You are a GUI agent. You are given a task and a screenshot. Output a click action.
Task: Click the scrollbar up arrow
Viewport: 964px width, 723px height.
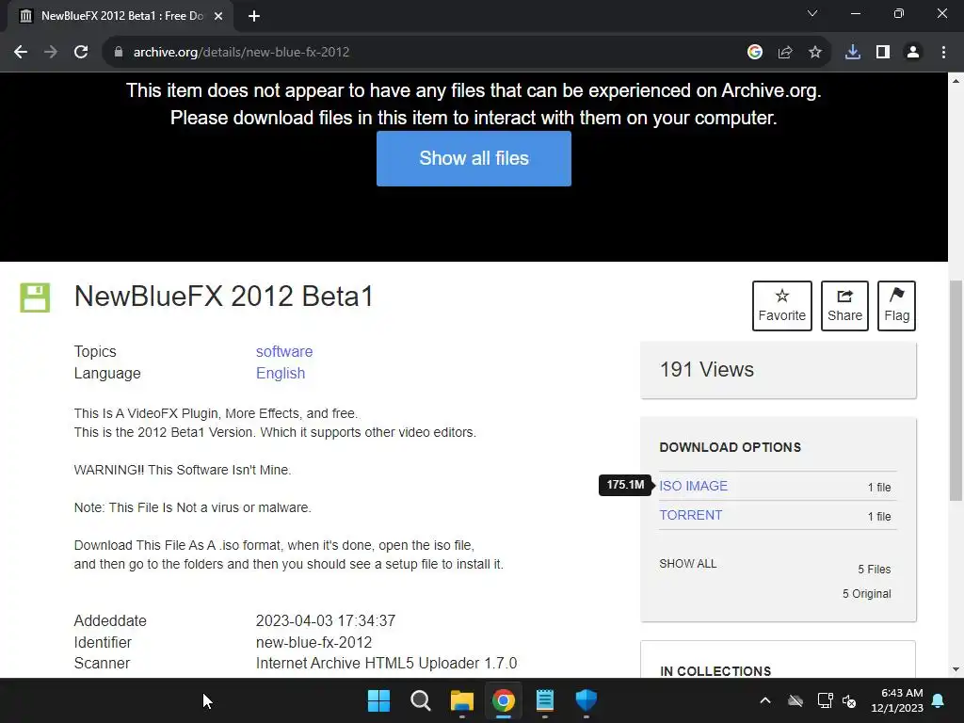[956, 80]
